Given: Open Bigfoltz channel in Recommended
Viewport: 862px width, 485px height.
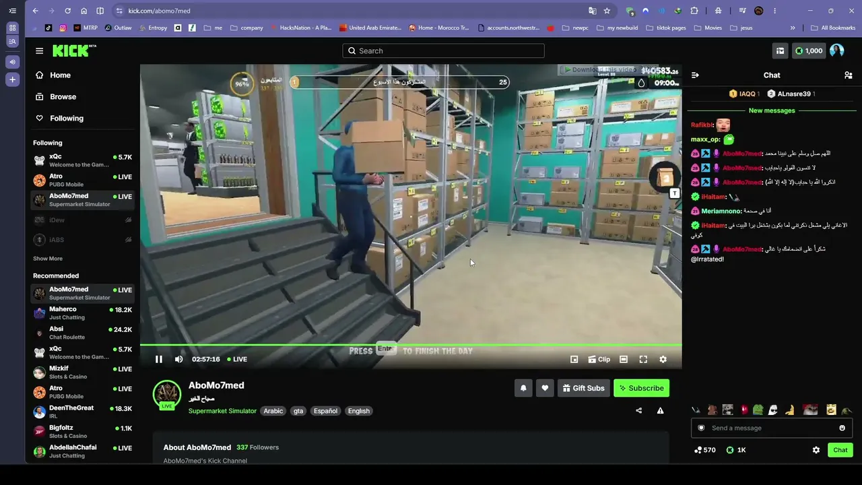Looking at the screenshot, I should [x=83, y=432].
